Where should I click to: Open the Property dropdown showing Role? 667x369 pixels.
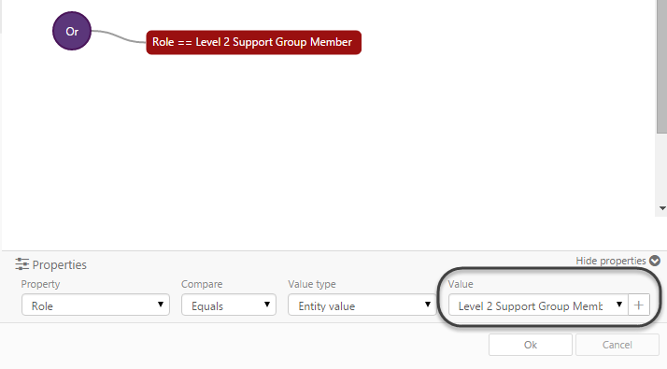(x=95, y=305)
